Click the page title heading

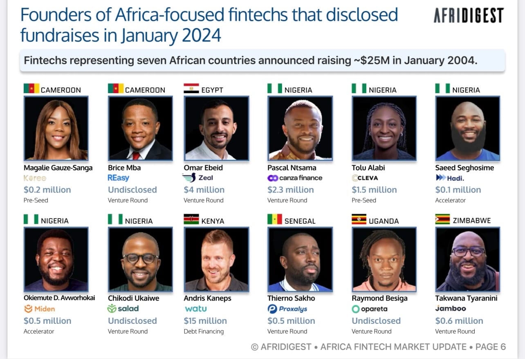(x=209, y=25)
